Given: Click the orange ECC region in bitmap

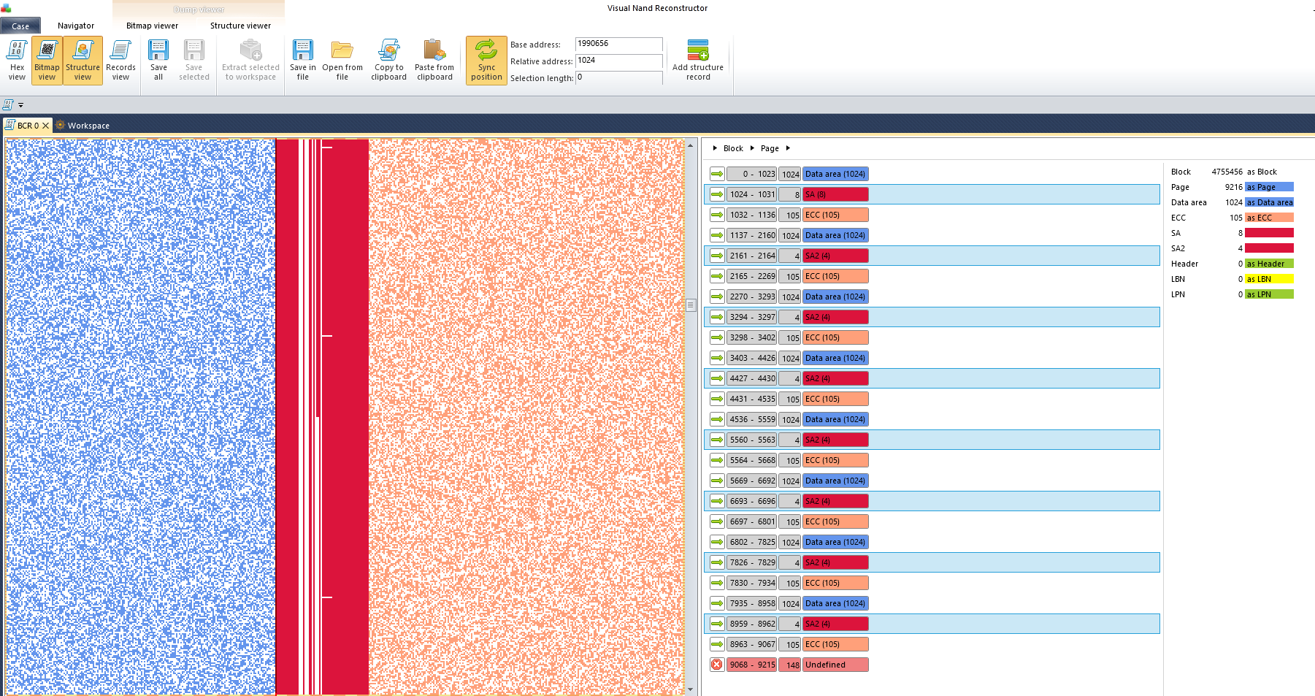Looking at the screenshot, I should pos(526,416).
